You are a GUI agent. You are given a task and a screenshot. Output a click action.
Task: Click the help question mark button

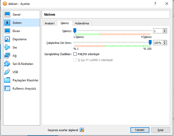pyautogui.click(x=155, y=4)
